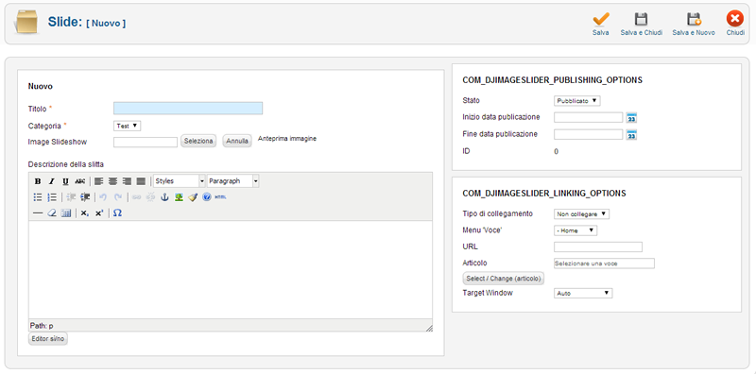Remove link with the unlink icon
Screen dimensions: 756x374
(150, 197)
